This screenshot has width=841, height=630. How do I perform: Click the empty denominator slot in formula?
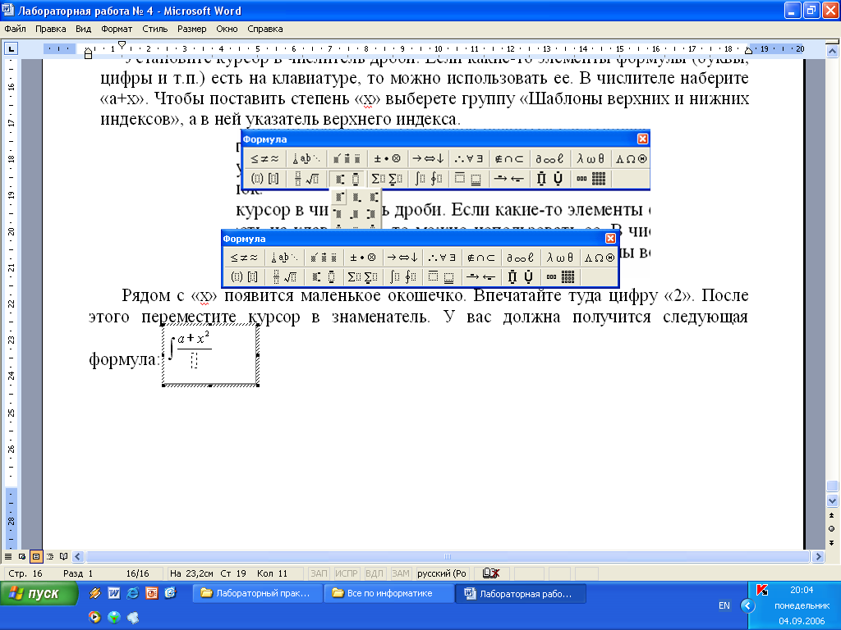click(x=194, y=360)
